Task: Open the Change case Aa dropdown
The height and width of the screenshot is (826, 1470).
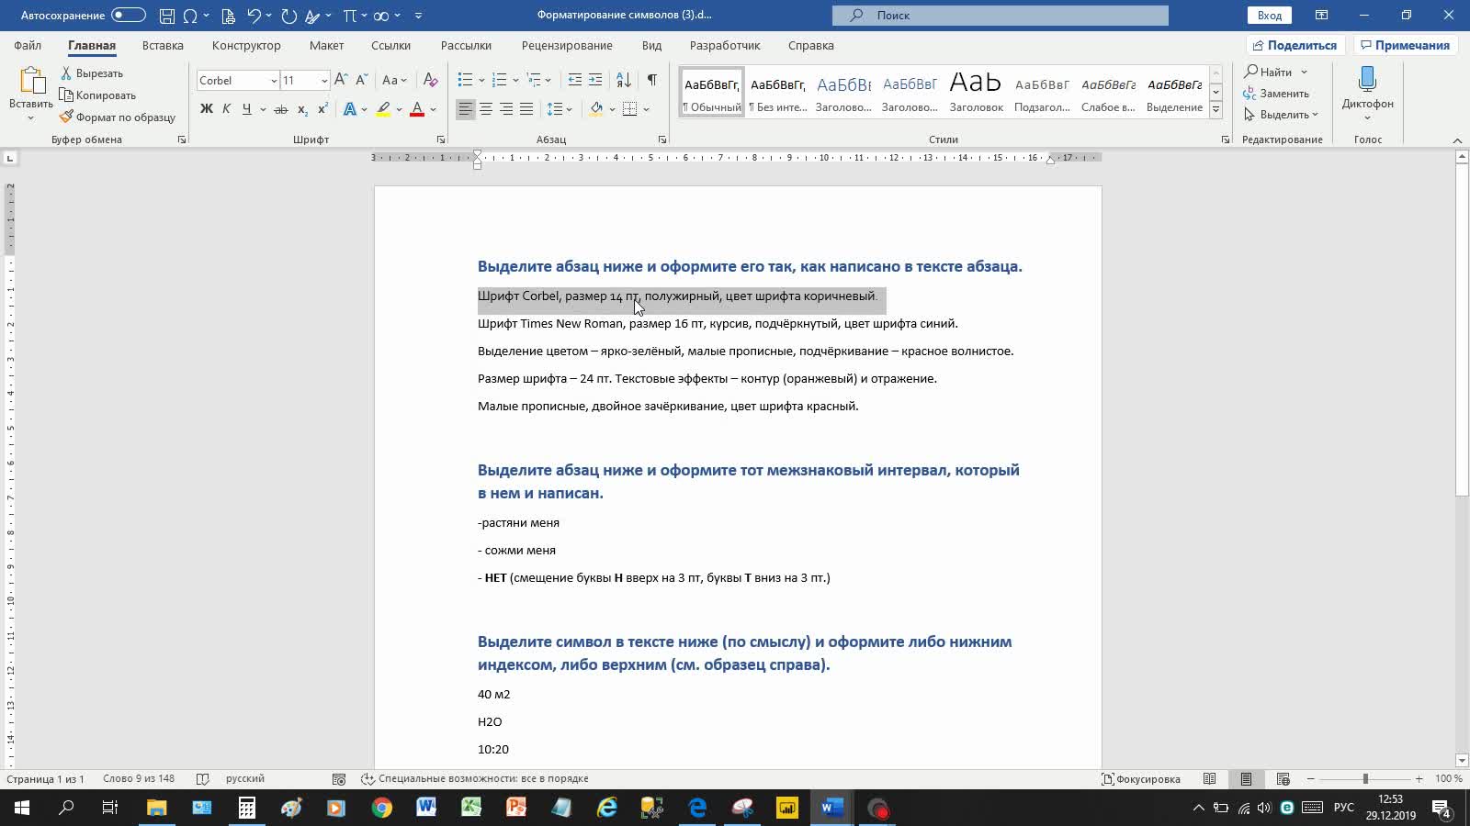Action: click(x=394, y=80)
